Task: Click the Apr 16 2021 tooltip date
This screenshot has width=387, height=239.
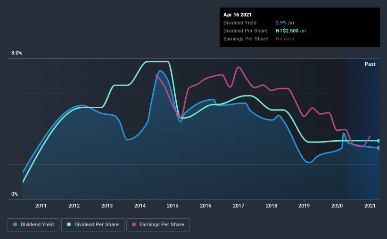Action: click(x=238, y=15)
